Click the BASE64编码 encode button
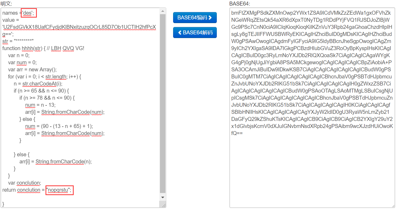Viewport: 397px width, 209px height. coord(195,18)
